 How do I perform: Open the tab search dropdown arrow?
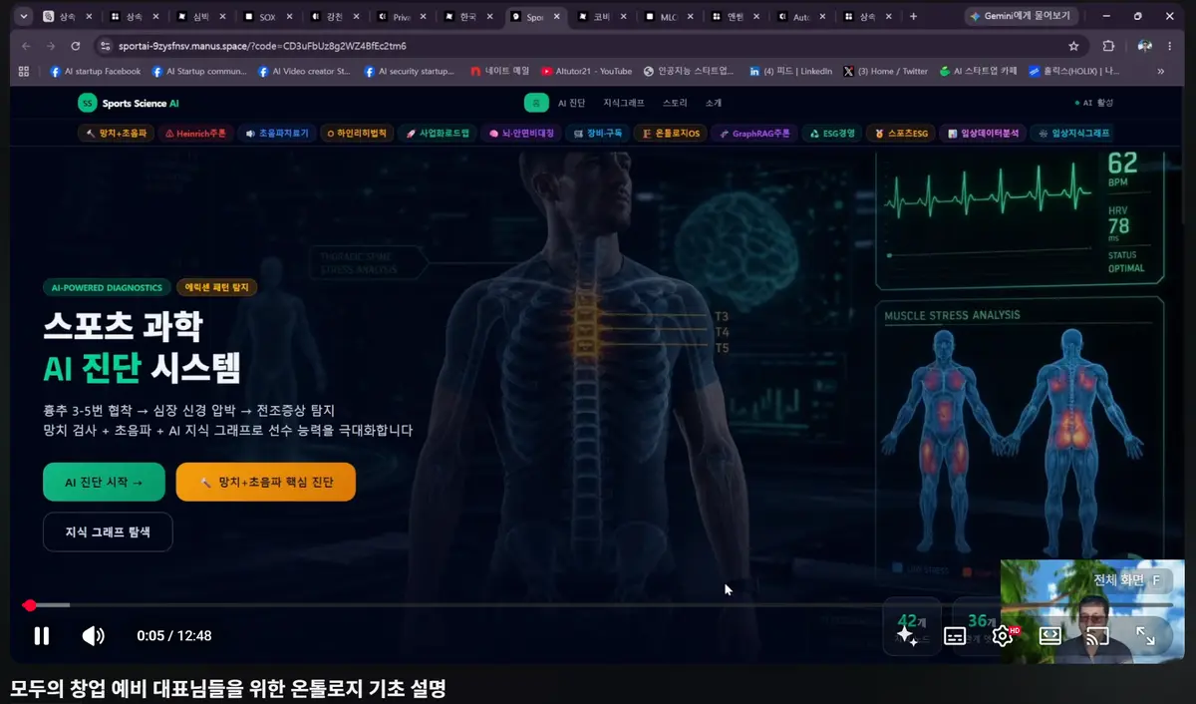24,16
